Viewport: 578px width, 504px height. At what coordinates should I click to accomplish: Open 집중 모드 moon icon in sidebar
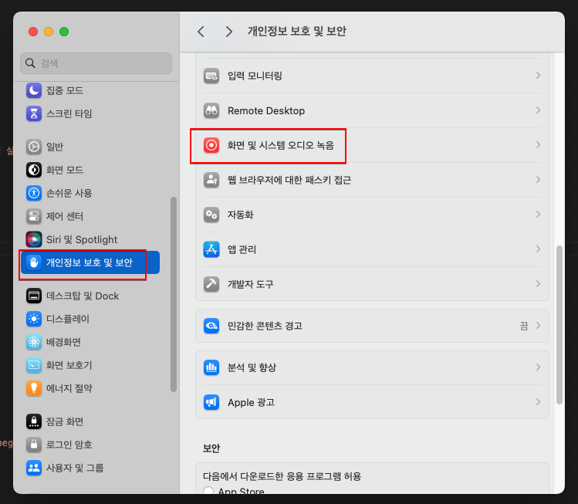[34, 90]
